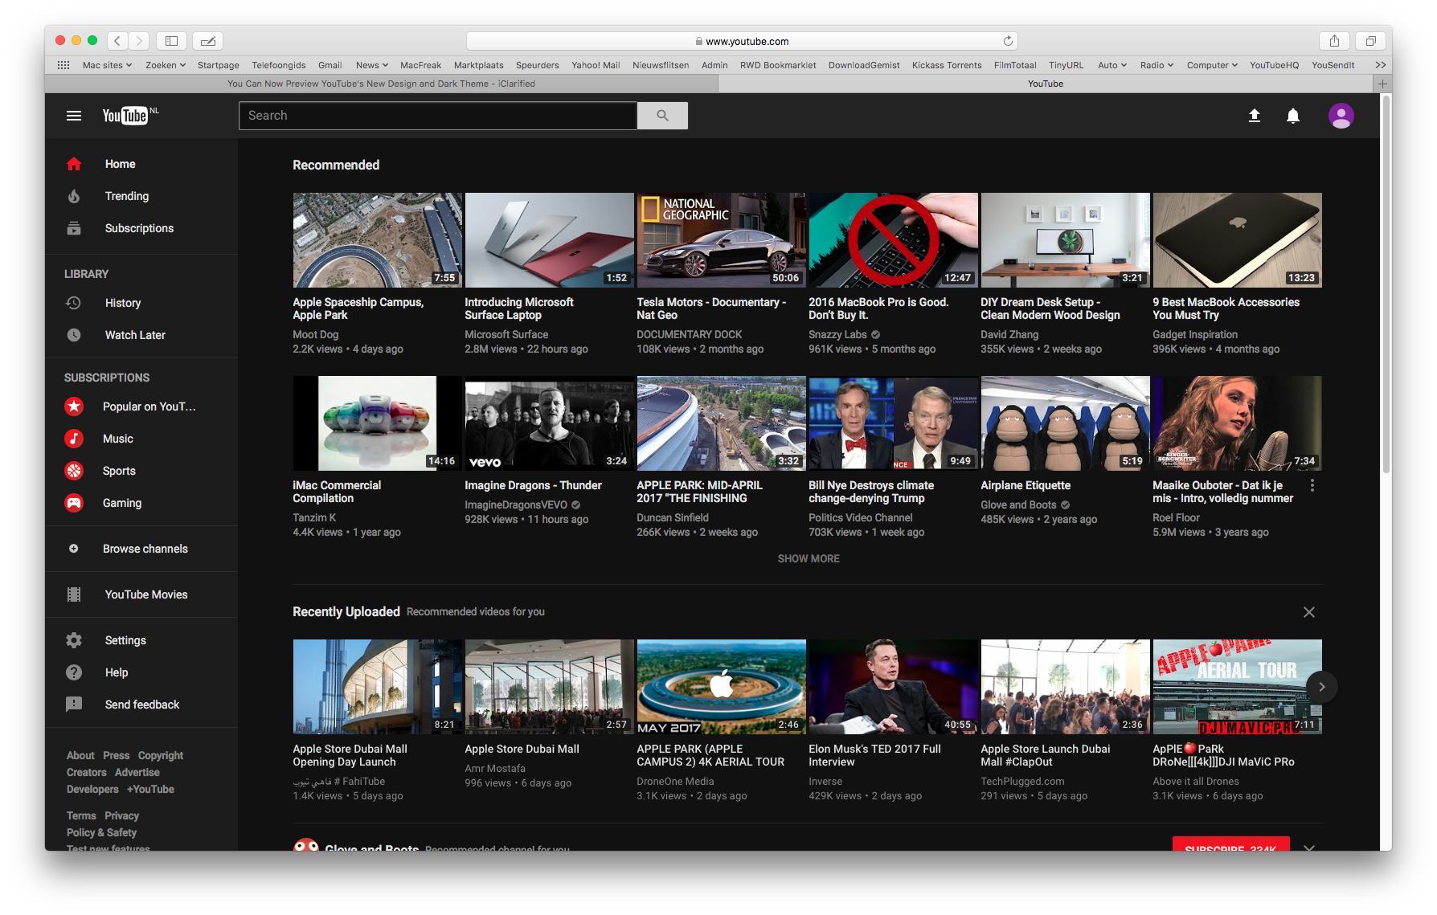Click the upload video icon

pyautogui.click(x=1255, y=116)
